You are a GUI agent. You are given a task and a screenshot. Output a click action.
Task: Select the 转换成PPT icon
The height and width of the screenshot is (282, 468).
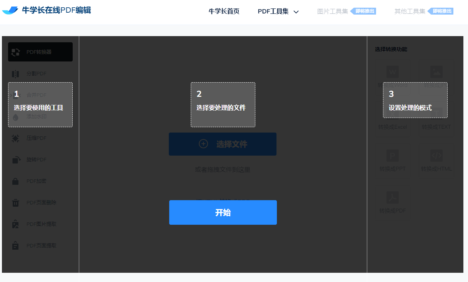[393, 156]
